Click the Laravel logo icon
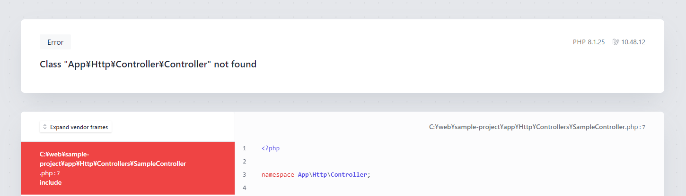The width and height of the screenshot is (686, 196). click(x=616, y=42)
